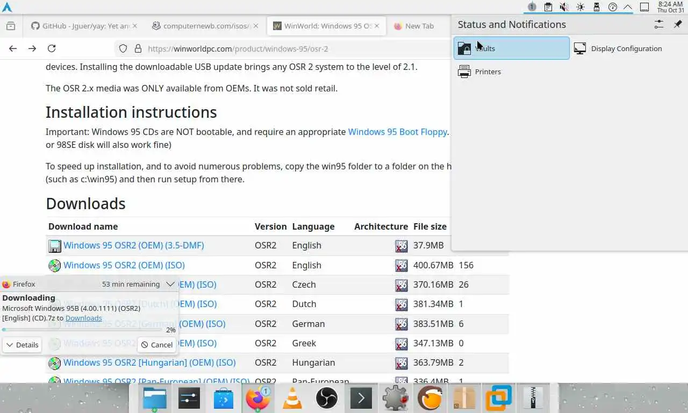Close the WinWorld tab
688x413 pixels.
coord(377,26)
